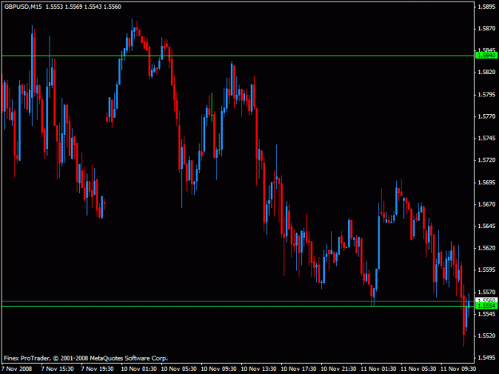Image resolution: width=499 pixels, height=374 pixels.
Task: Click the 1.5620 price axis value
Action: (x=486, y=248)
